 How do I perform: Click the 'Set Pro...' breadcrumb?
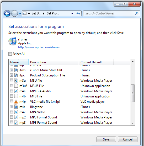[53, 13]
